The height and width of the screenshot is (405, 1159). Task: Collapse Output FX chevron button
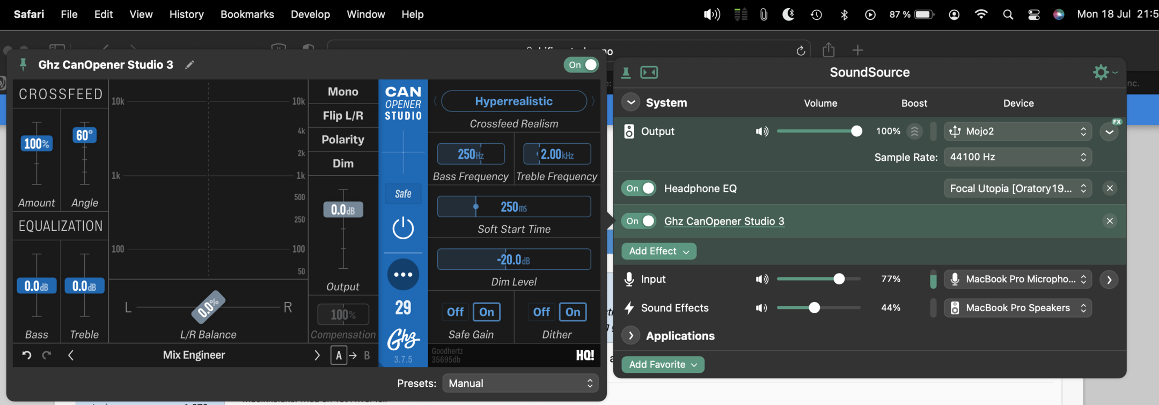tap(1109, 131)
